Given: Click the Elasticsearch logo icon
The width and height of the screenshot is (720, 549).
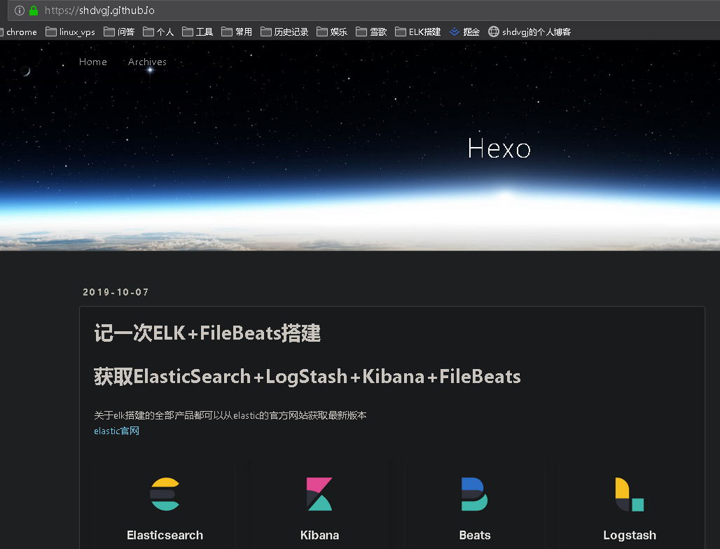Looking at the screenshot, I should (165, 494).
